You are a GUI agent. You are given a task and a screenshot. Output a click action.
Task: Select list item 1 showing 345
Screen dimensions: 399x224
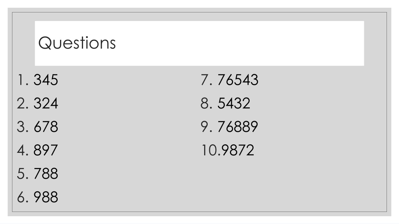coord(38,80)
